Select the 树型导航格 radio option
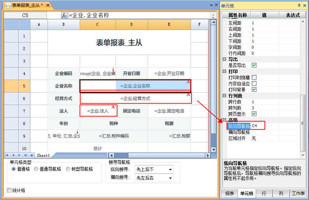This screenshot has height=200, width=309. click(x=69, y=169)
